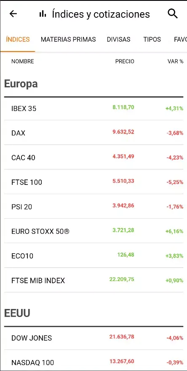Open search with magnifier icon
187x371 pixels.
(173, 14)
